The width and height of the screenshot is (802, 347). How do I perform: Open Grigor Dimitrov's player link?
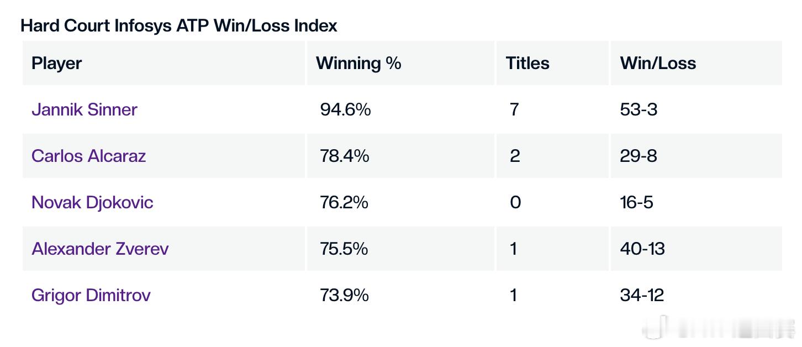pyautogui.click(x=91, y=295)
